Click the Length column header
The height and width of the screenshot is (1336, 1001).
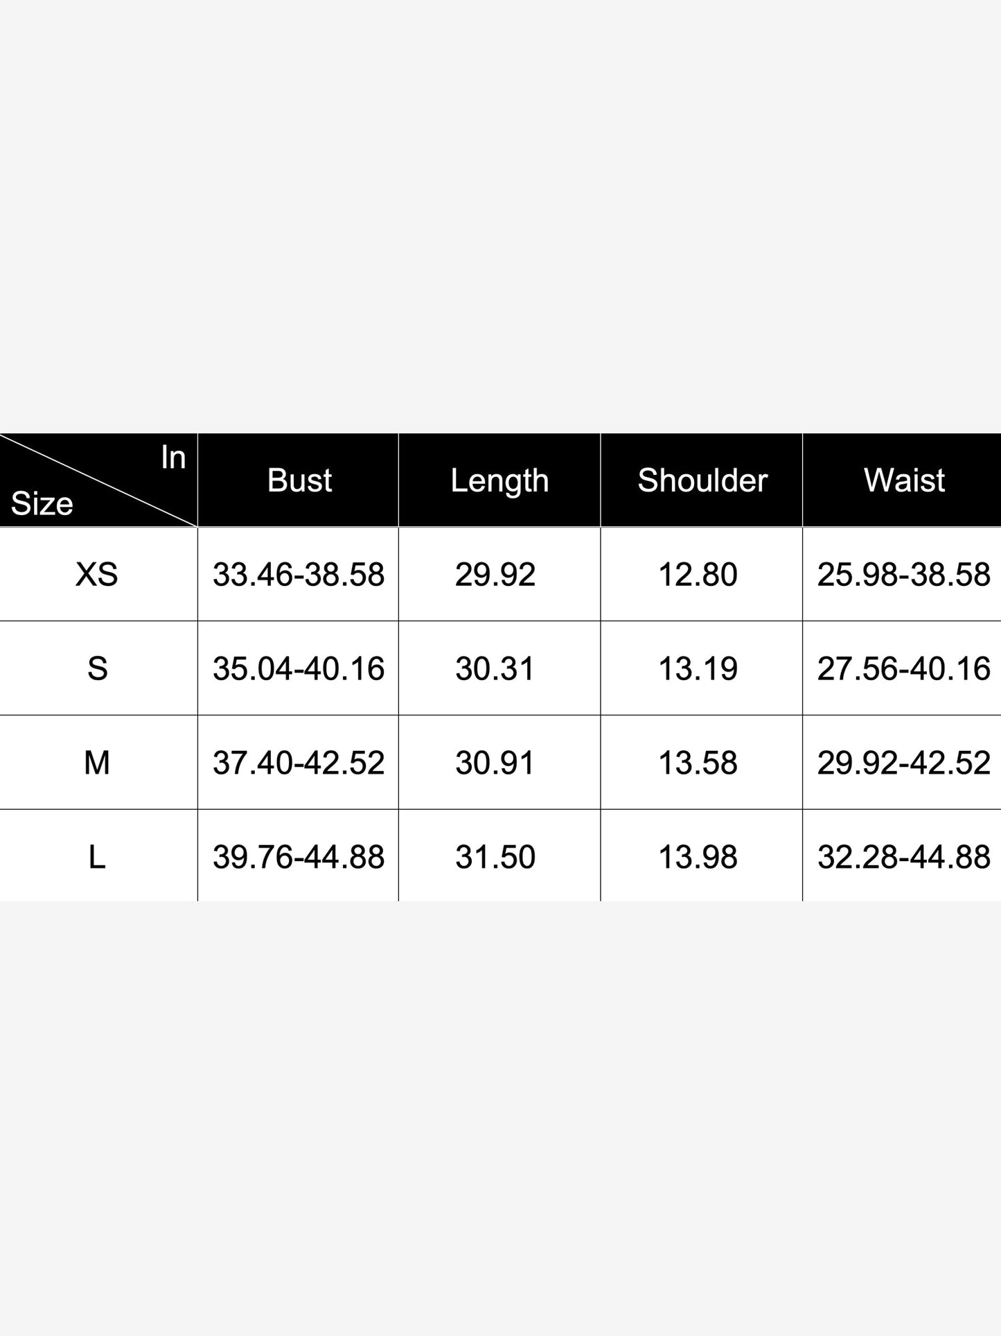coord(499,480)
